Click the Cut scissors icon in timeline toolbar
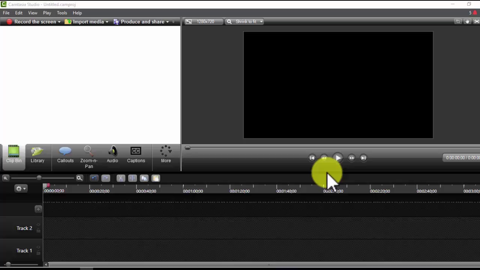 (x=120, y=178)
